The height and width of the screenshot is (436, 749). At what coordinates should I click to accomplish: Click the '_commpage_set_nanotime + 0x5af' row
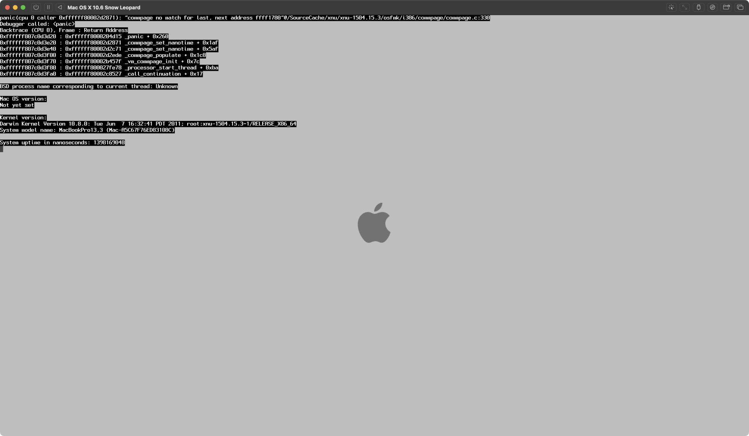click(109, 49)
